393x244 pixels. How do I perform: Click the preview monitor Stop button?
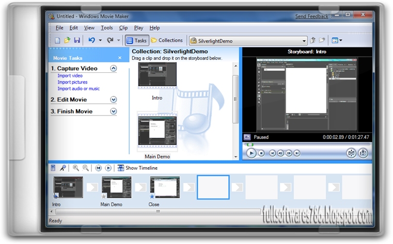coord(261,153)
